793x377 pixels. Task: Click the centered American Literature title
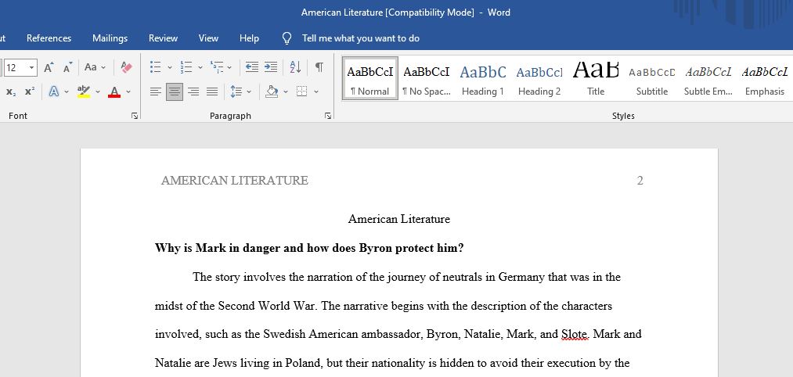click(399, 219)
